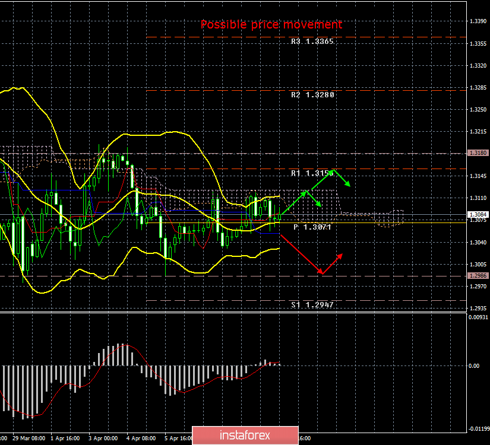This screenshot has width=490, height=445.
Task: Click the Possible price movement title
Action: [271, 25]
